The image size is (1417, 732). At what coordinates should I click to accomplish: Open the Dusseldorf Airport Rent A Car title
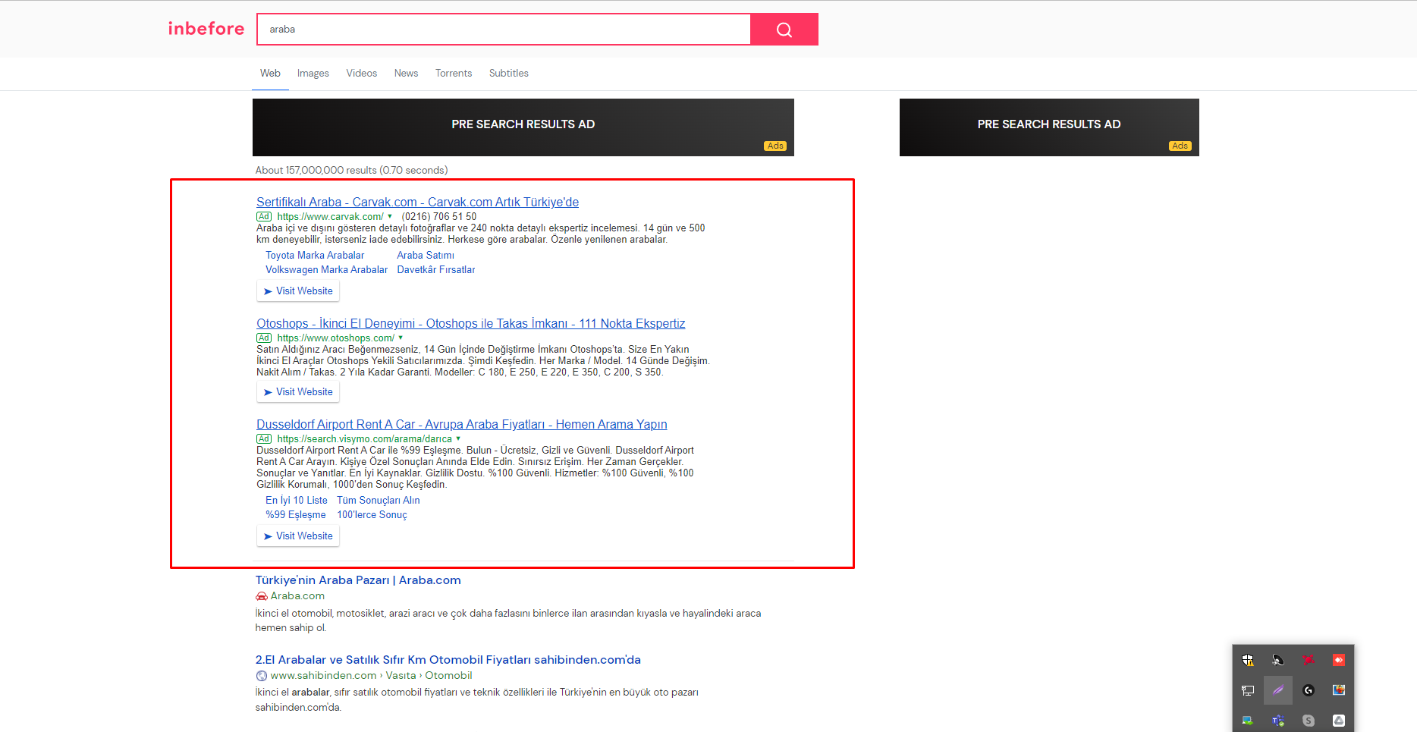pyautogui.click(x=462, y=425)
